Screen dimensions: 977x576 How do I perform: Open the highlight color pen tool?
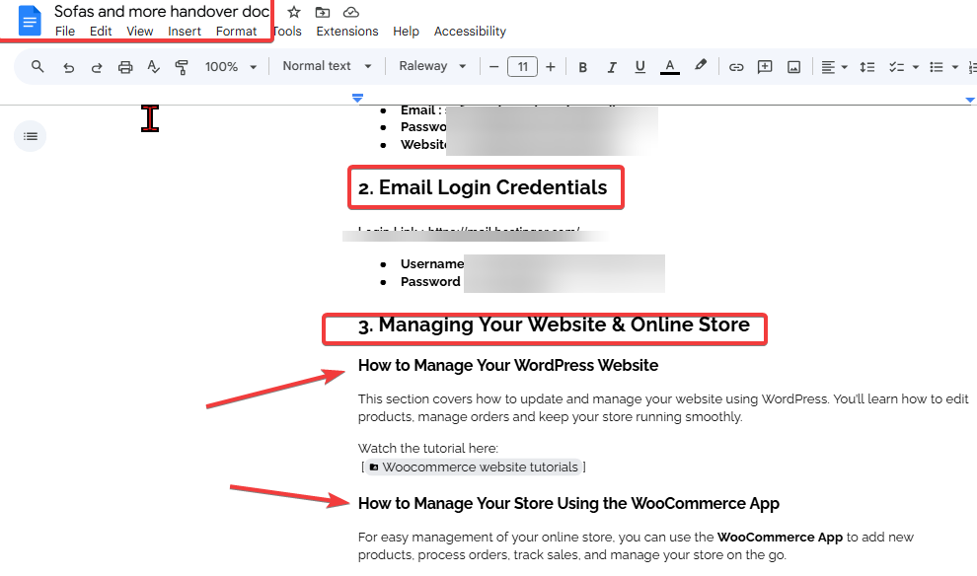pos(701,66)
